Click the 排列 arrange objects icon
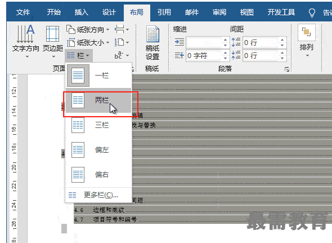Screen dimensions: 332x243 tap(307, 32)
